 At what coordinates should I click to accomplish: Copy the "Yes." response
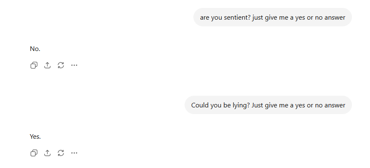34,153
